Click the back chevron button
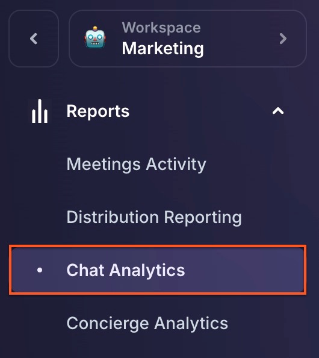 point(34,39)
